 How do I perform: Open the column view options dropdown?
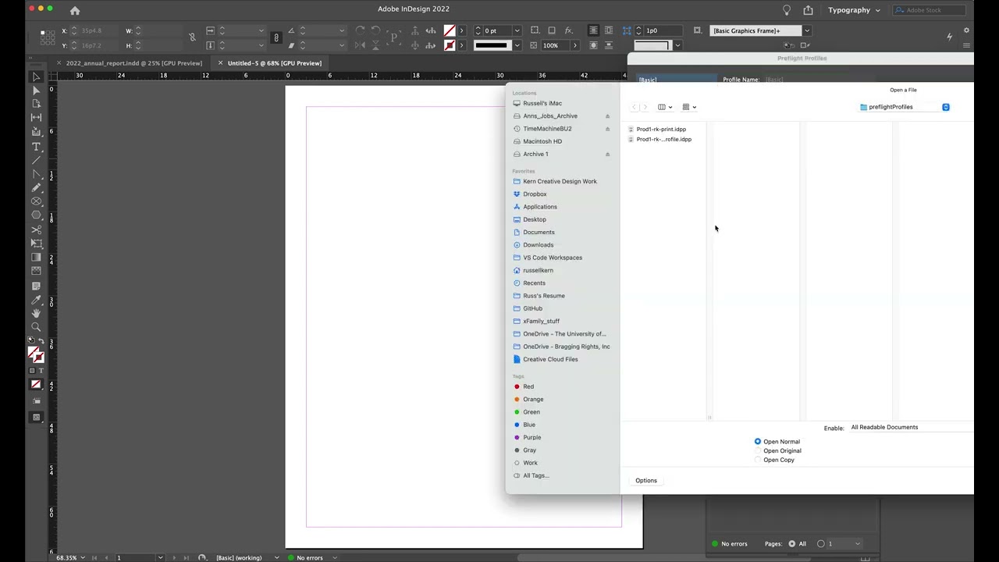coord(665,107)
